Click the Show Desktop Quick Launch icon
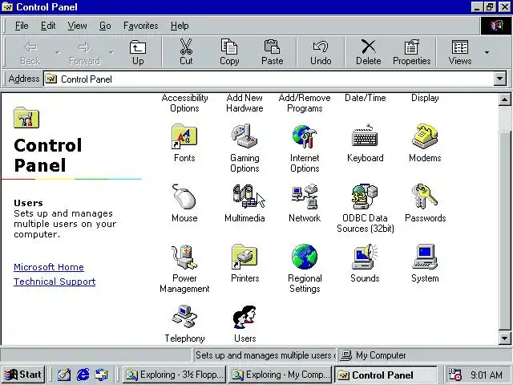 pyautogui.click(x=64, y=375)
